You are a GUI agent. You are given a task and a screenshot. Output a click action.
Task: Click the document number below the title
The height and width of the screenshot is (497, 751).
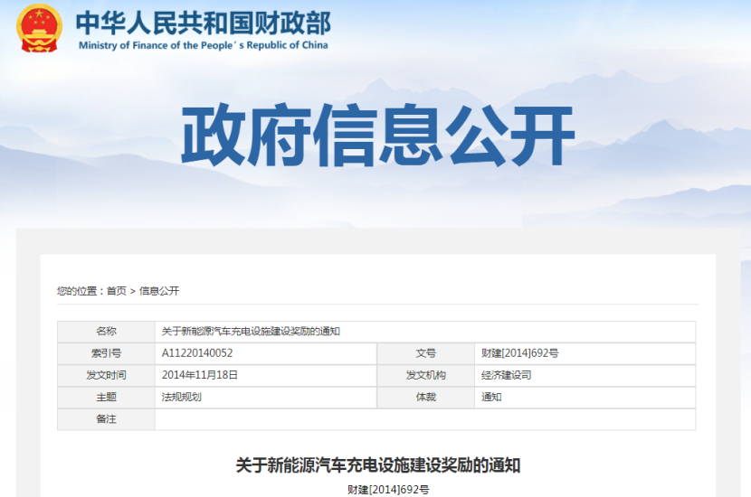[388, 490]
